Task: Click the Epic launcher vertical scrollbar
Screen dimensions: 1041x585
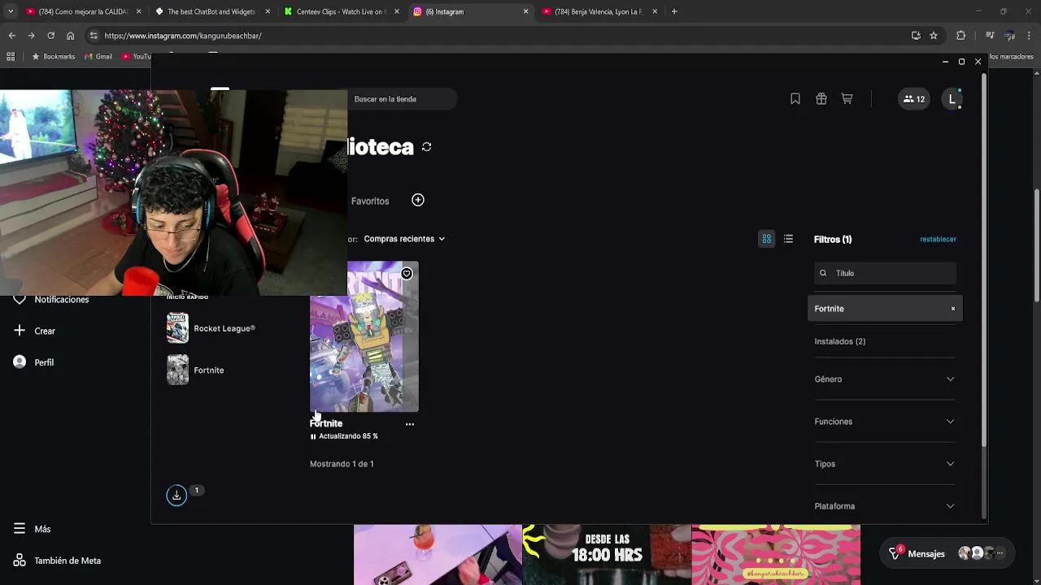Action: (x=984, y=260)
